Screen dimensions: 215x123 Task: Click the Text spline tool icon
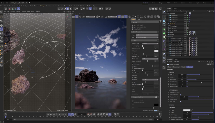(x=164, y=25)
